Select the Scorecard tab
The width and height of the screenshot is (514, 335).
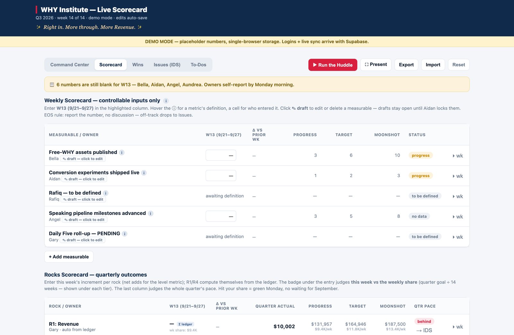(x=111, y=65)
